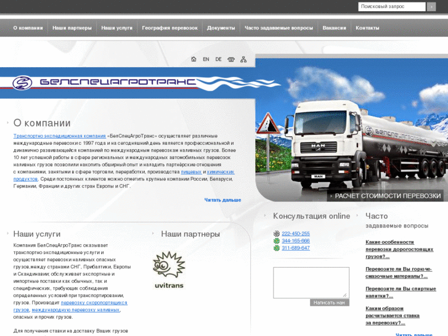Click the Наши партнеры section heading

point(190,234)
